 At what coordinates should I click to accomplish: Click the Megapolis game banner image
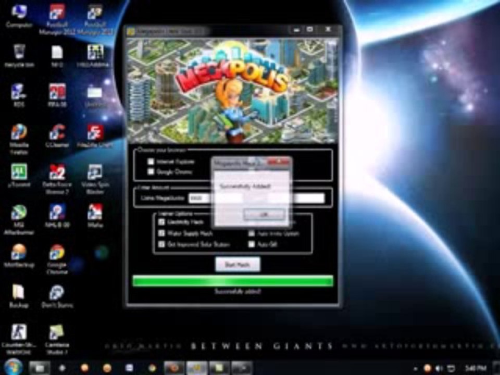click(x=233, y=91)
